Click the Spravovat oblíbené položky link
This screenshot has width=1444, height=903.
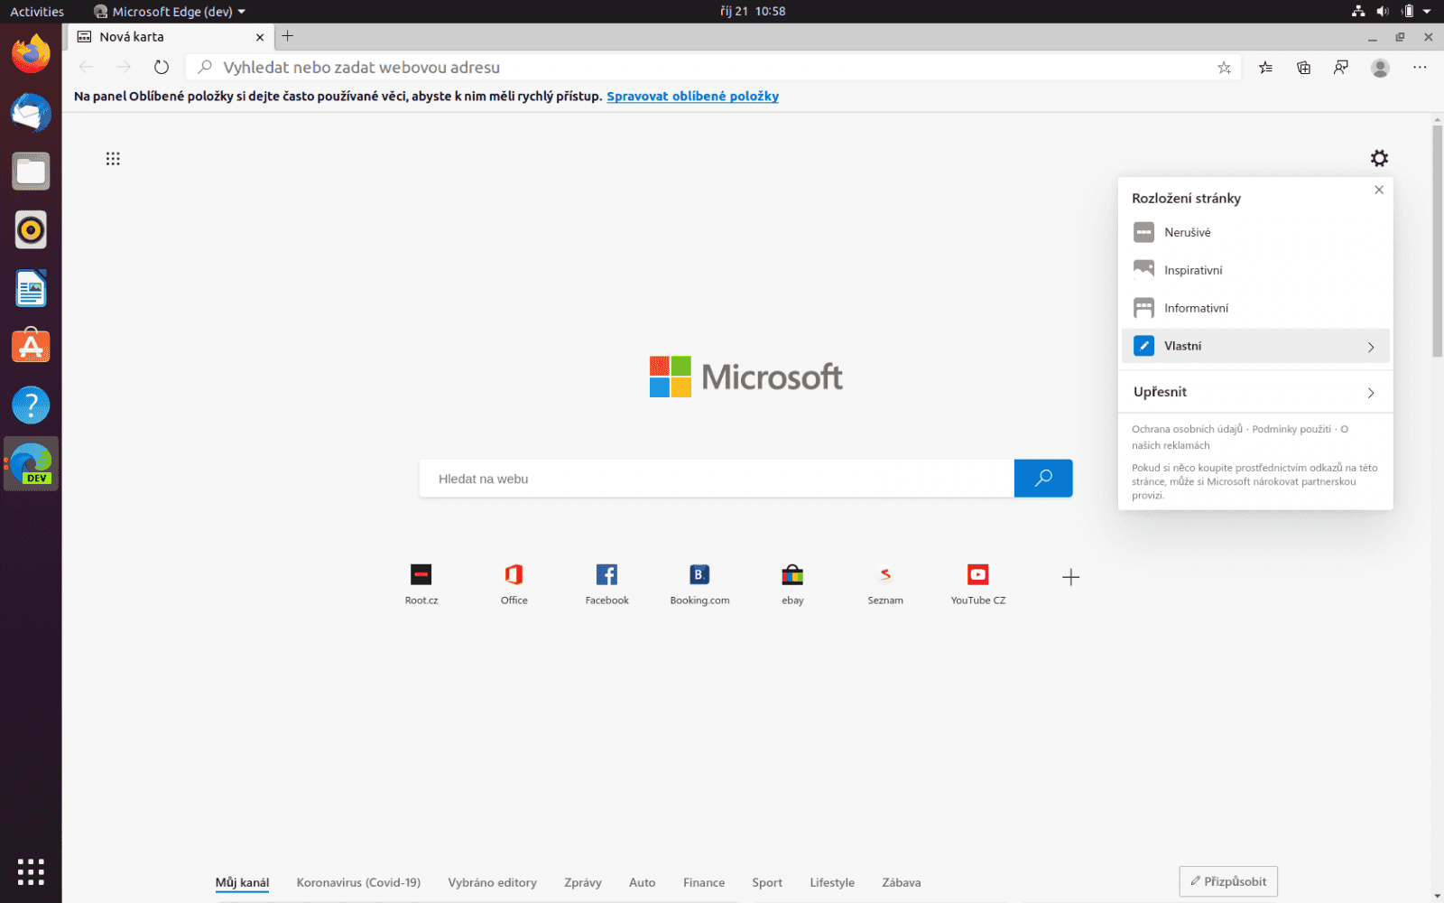692,96
